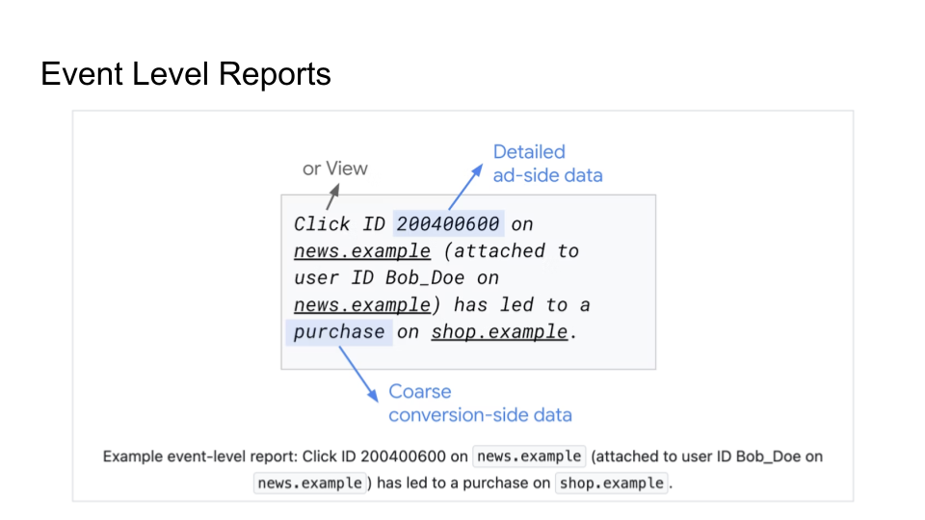Open the underlined shop.example link in the gray box
This screenshot has height=520, width=925.
point(499,332)
